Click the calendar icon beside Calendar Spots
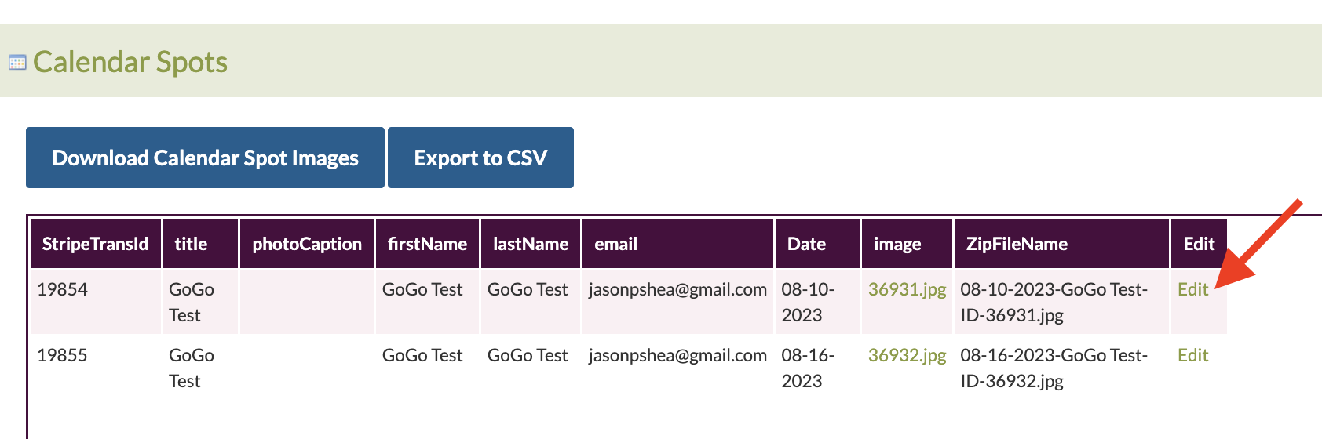The width and height of the screenshot is (1322, 439). click(x=17, y=62)
